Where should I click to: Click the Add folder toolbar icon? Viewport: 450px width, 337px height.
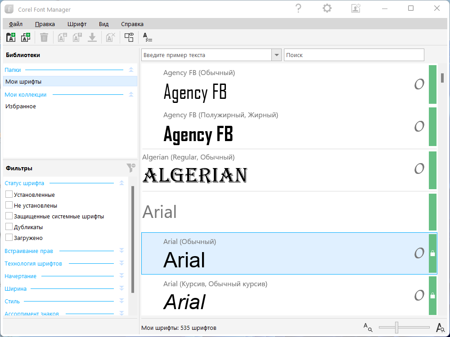click(11, 37)
